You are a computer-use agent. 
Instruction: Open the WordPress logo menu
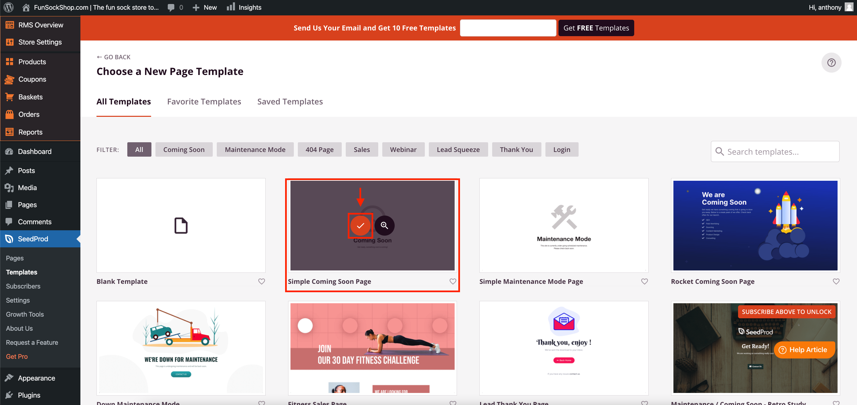(9, 7)
